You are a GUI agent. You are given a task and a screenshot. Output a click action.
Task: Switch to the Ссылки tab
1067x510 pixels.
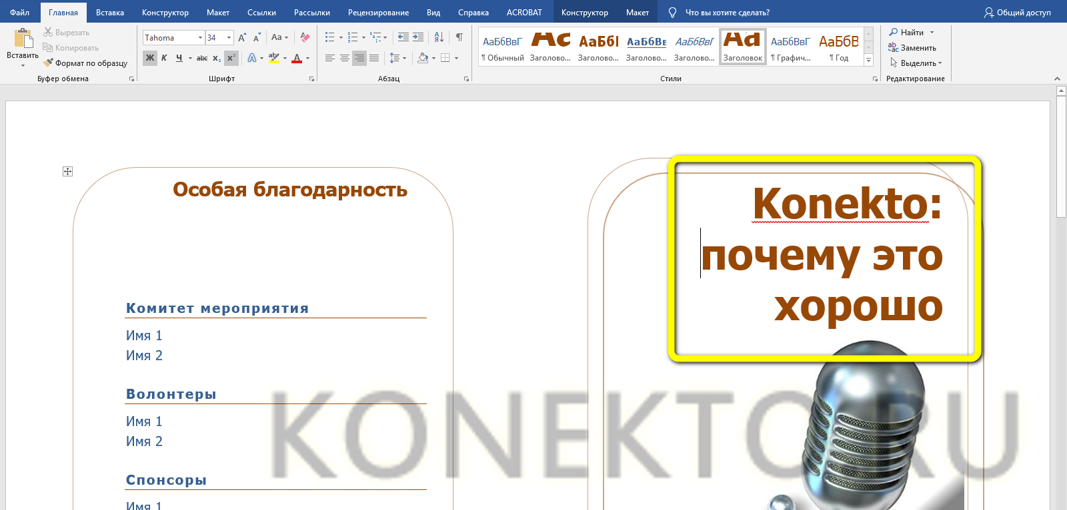261,13
